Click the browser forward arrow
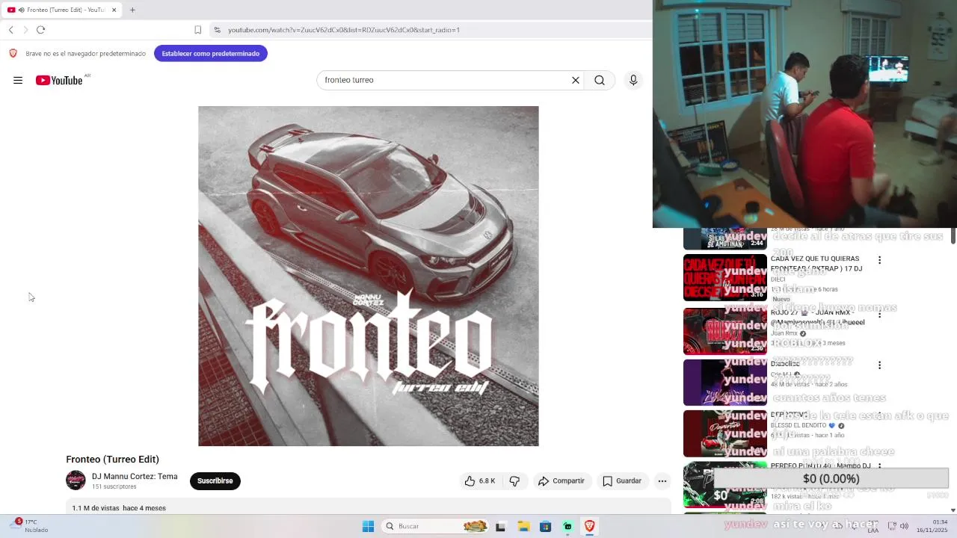The width and height of the screenshot is (957, 538). 25,30
